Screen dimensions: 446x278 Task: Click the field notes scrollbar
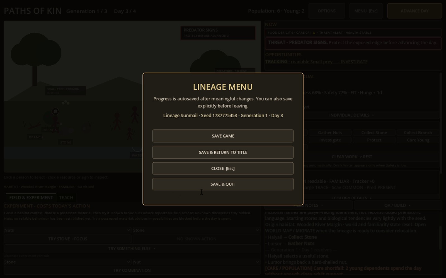point(440,238)
